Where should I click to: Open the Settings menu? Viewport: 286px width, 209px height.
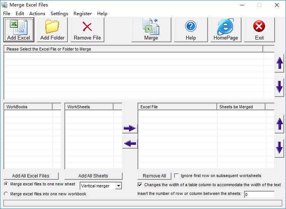pos(59,14)
